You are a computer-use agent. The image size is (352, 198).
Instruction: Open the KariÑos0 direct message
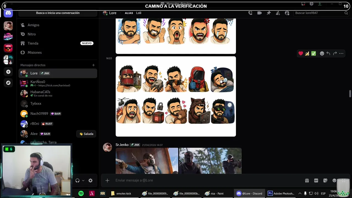[58, 83]
